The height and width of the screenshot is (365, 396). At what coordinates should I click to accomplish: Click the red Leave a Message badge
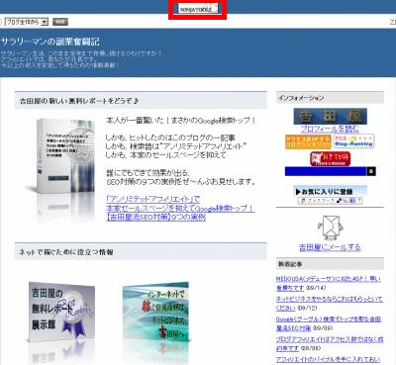(330, 159)
